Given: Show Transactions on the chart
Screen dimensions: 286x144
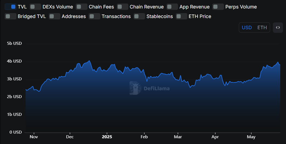Looking at the screenshot, I should [94, 16].
